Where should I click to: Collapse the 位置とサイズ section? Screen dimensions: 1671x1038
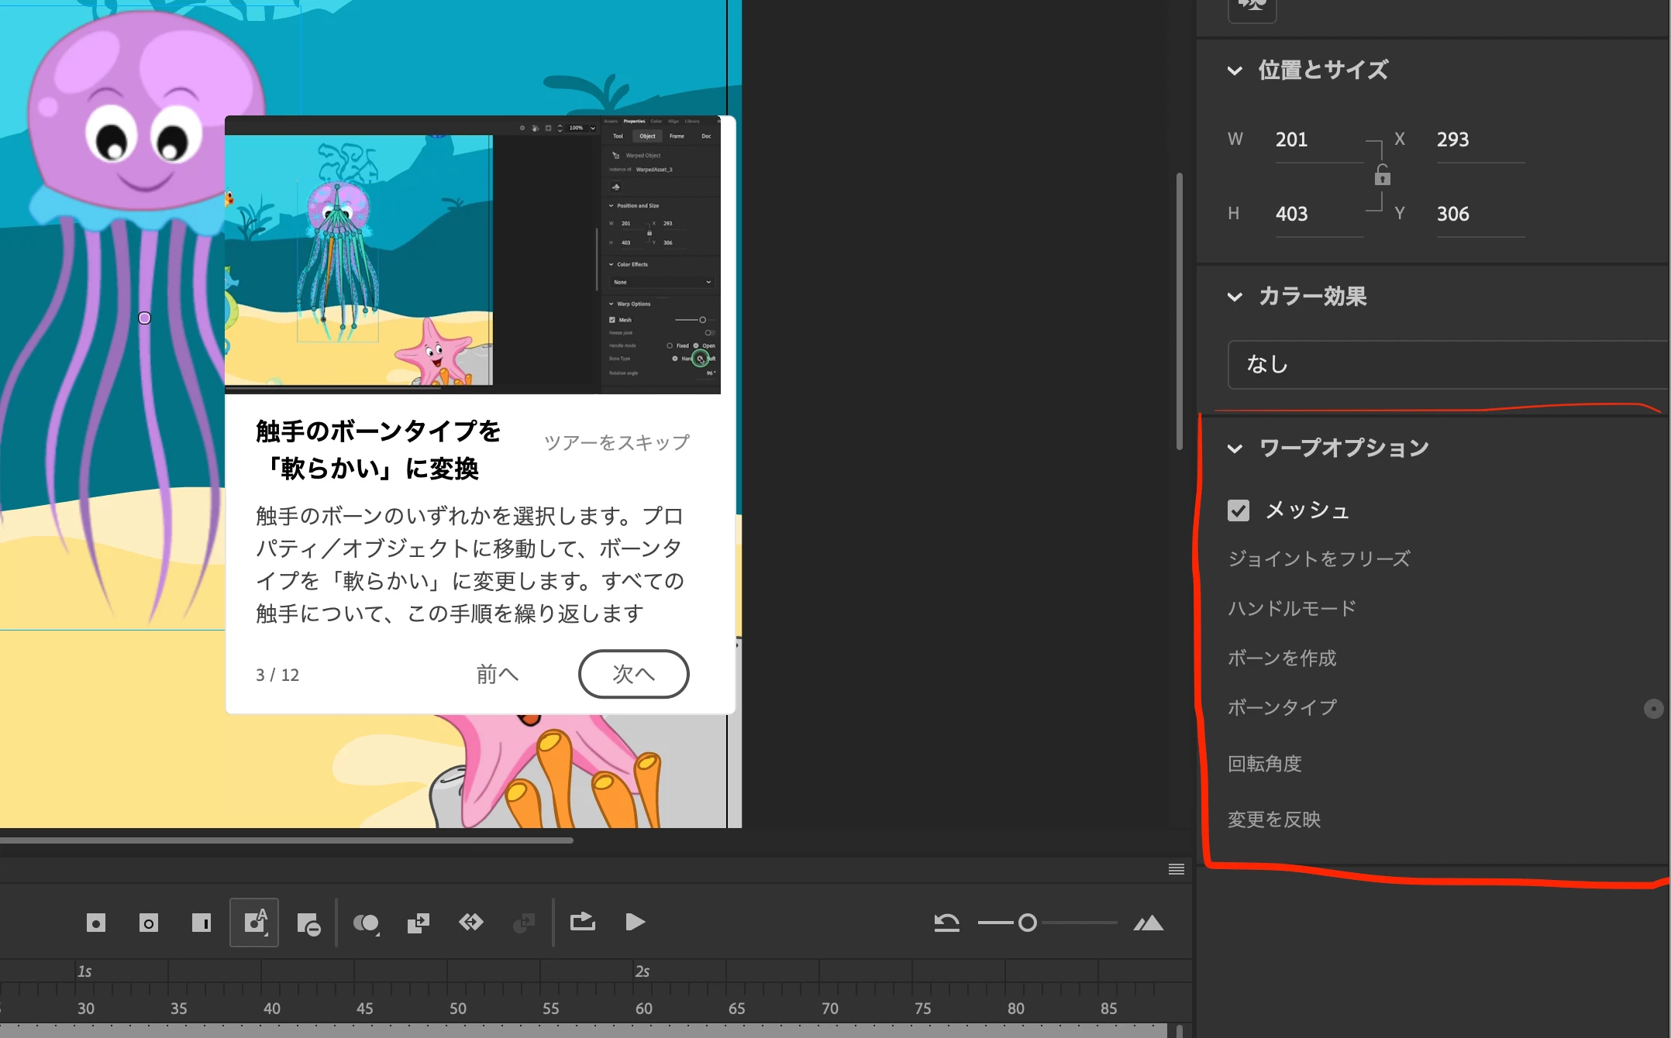pos(1235,71)
